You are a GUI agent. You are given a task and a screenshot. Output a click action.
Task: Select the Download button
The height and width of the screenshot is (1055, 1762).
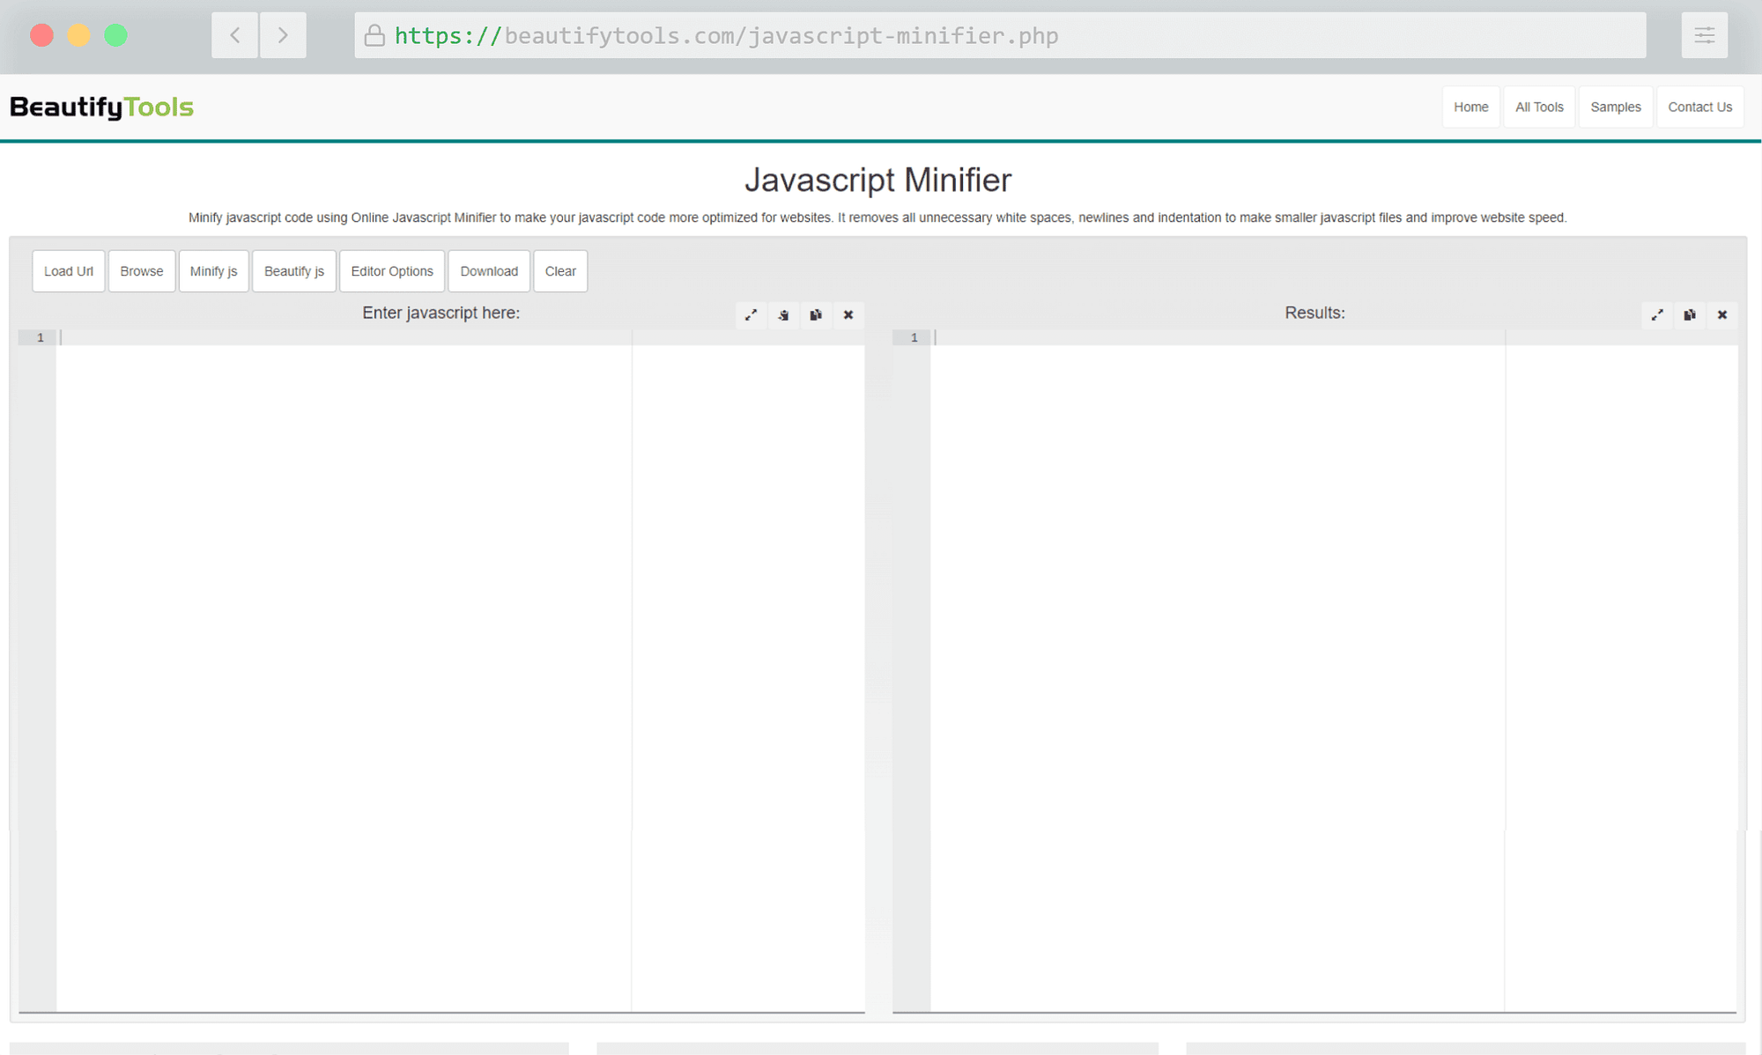[x=489, y=271]
